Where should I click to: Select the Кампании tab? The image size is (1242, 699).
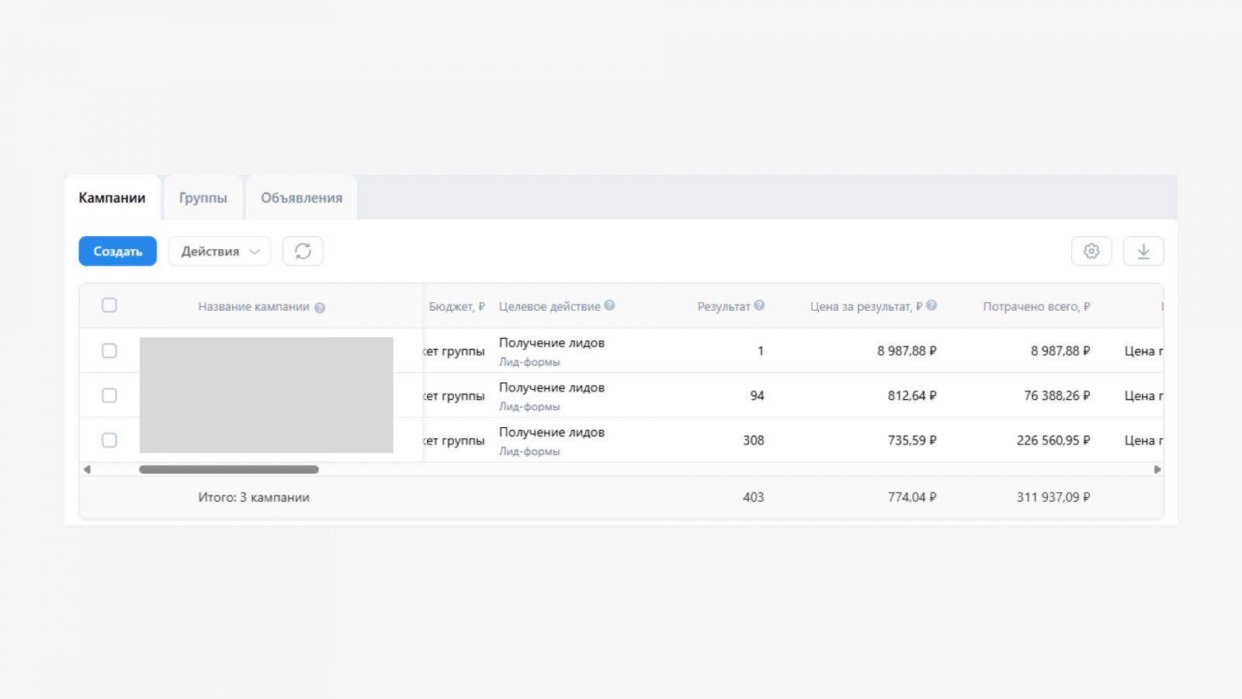112,198
